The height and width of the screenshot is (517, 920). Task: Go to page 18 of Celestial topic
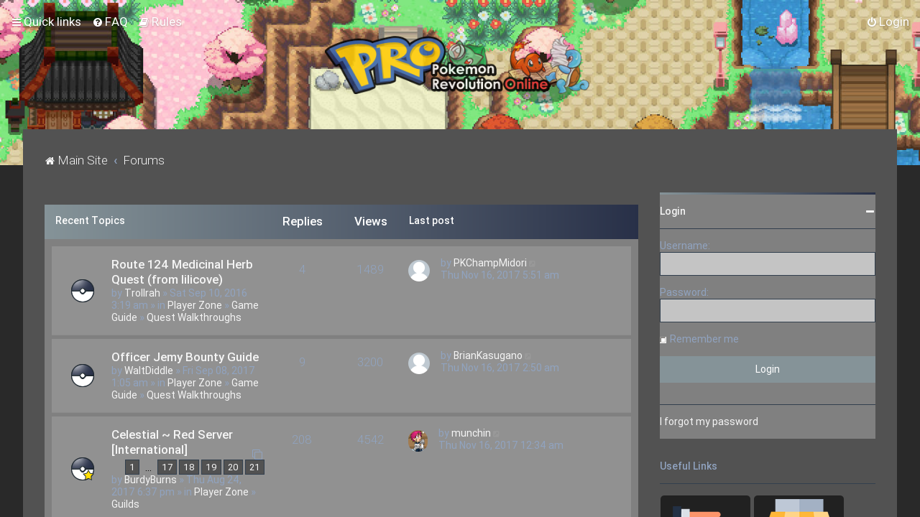(x=189, y=467)
